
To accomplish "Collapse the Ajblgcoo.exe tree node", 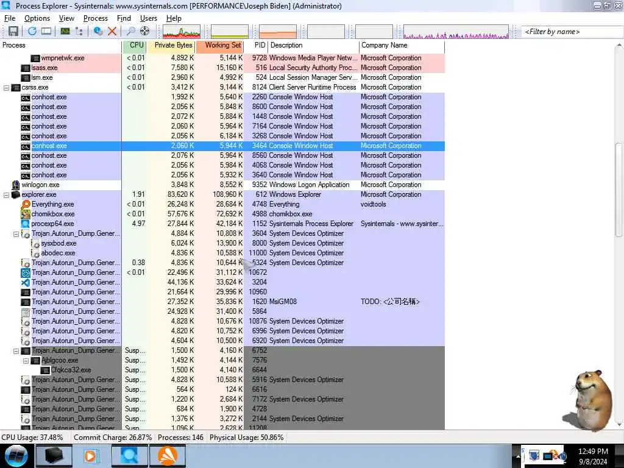I will pyautogui.click(x=26, y=361).
